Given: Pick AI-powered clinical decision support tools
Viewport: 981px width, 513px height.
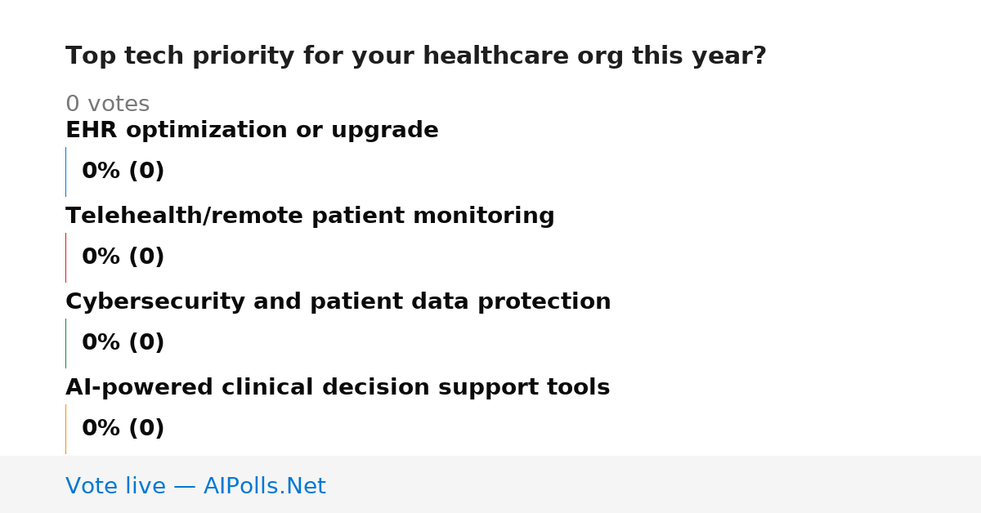Looking at the screenshot, I should (x=338, y=388).
